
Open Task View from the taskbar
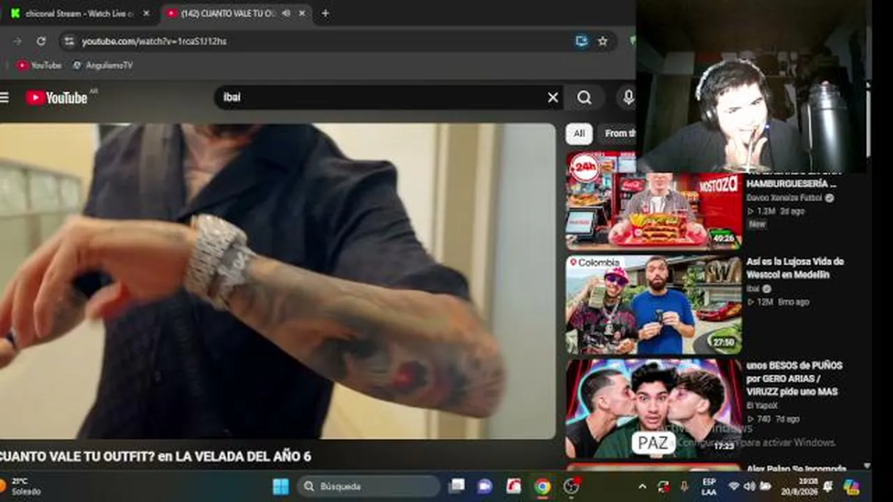coord(456,486)
